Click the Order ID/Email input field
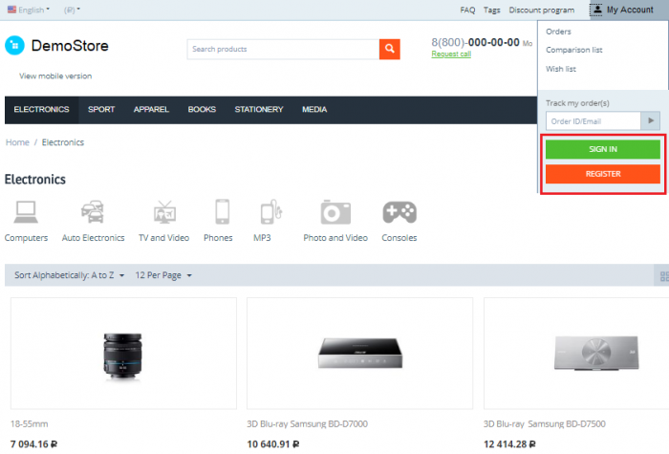Screen dimensions: 669x454 [x=593, y=121]
